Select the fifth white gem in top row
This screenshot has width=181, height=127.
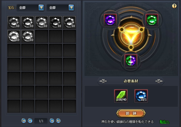[69, 22]
